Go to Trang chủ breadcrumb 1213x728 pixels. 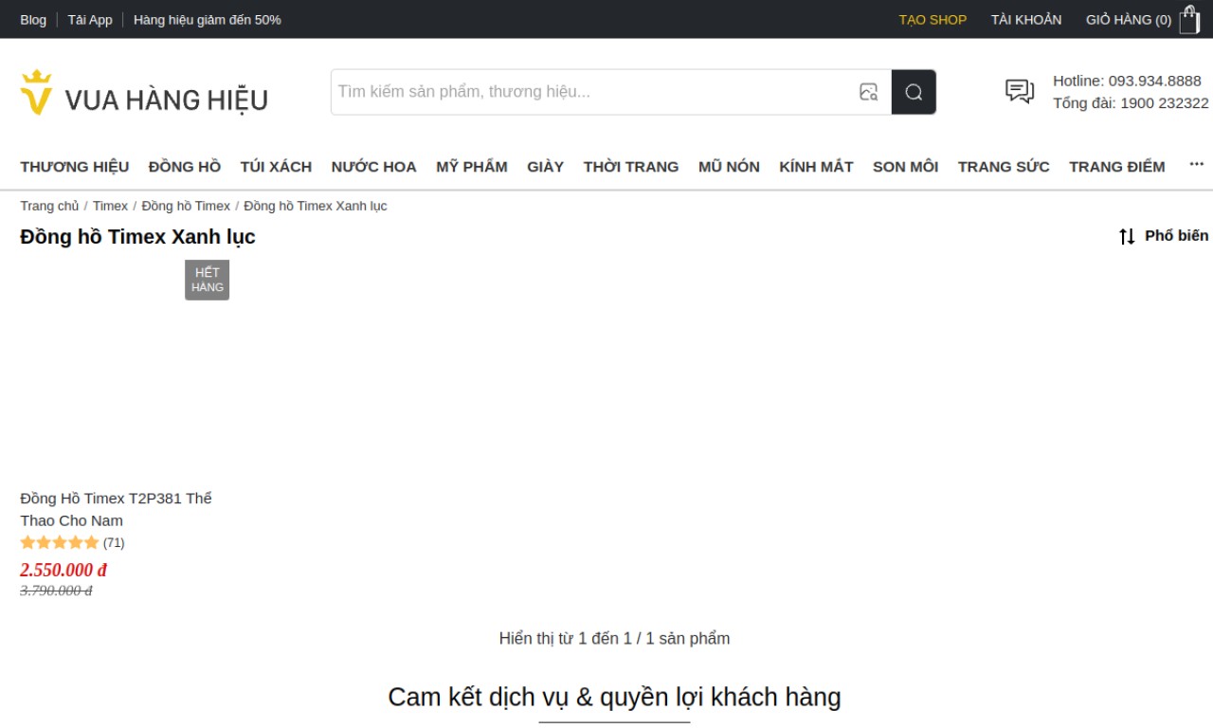(x=49, y=206)
